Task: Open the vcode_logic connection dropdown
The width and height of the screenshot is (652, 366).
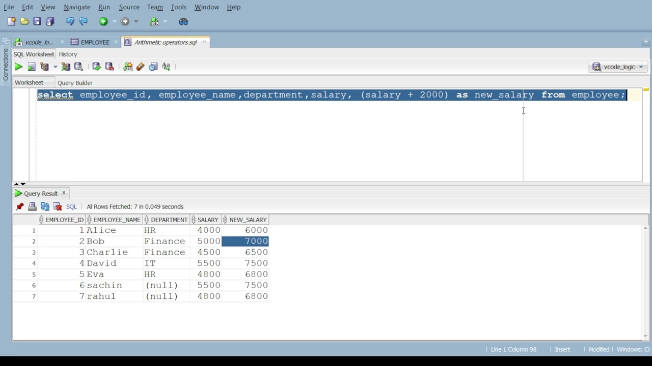Action: pyautogui.click(x=619, y=67)
